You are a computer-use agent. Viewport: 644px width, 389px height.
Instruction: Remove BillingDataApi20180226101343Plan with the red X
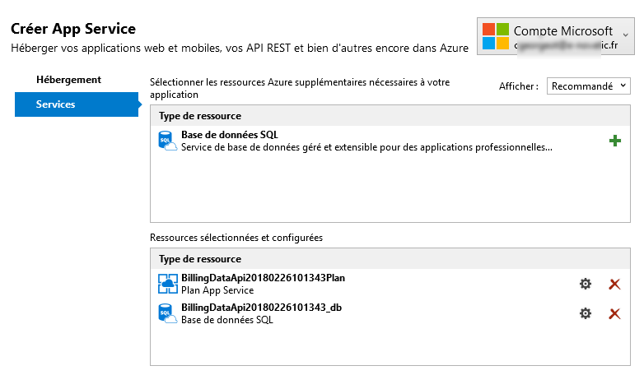click(x=614, y=284)
